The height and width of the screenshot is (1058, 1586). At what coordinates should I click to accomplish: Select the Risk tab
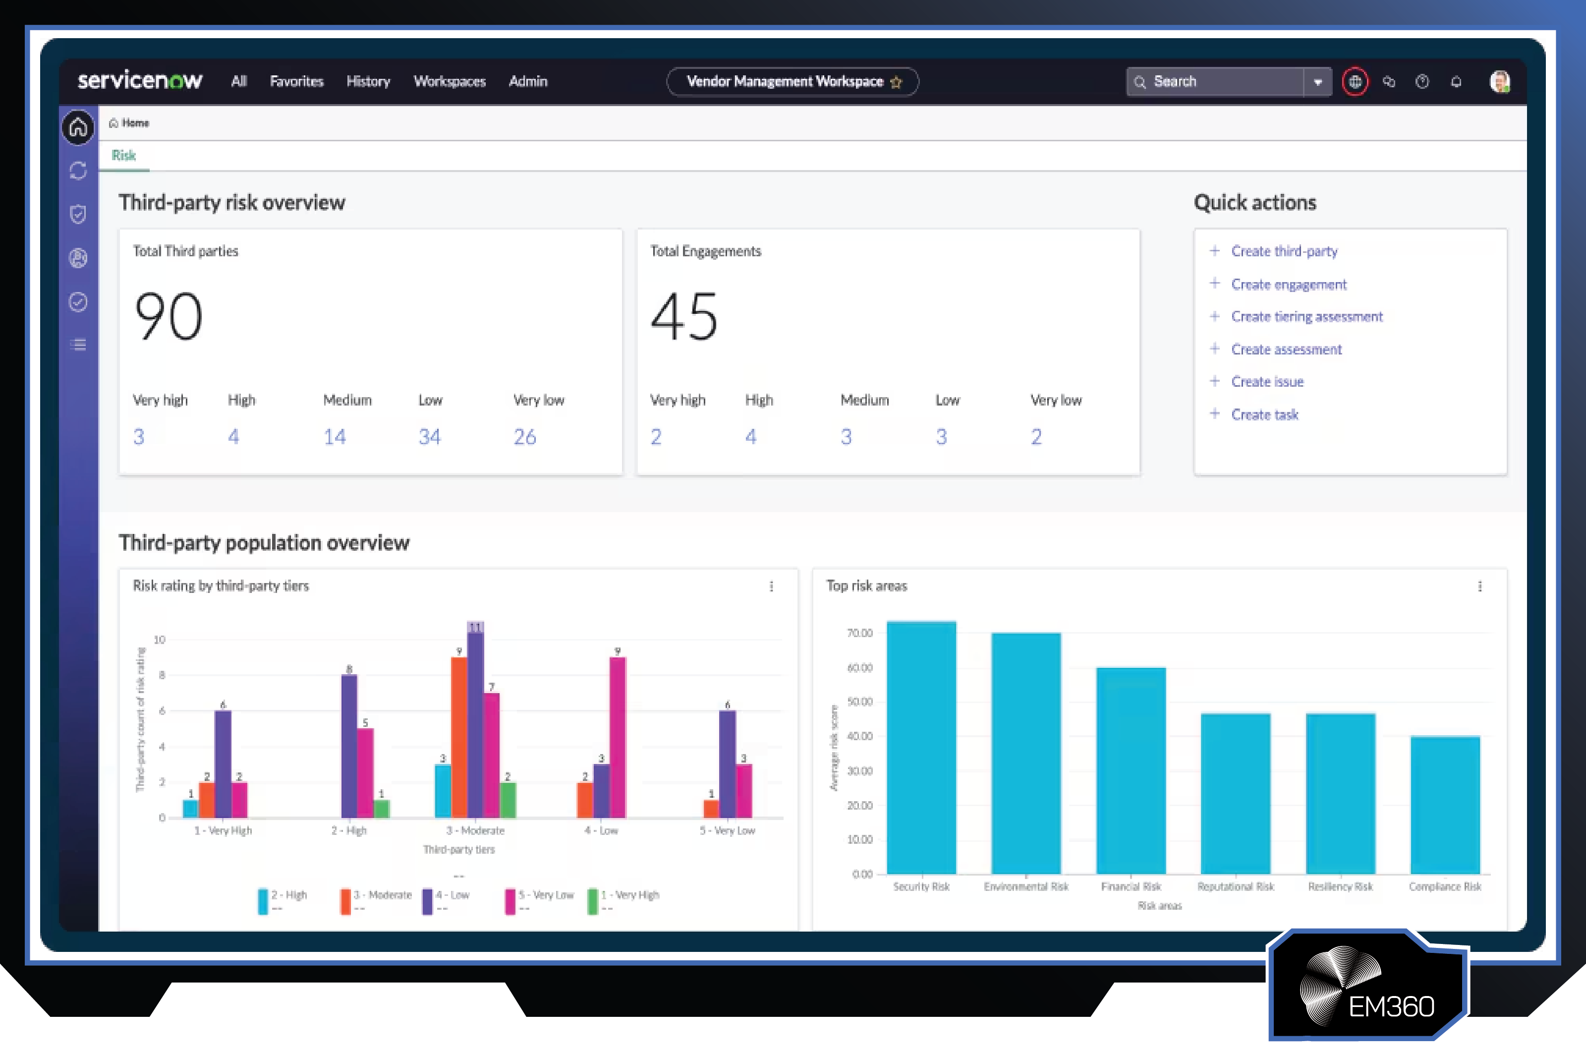click(123, 155)
